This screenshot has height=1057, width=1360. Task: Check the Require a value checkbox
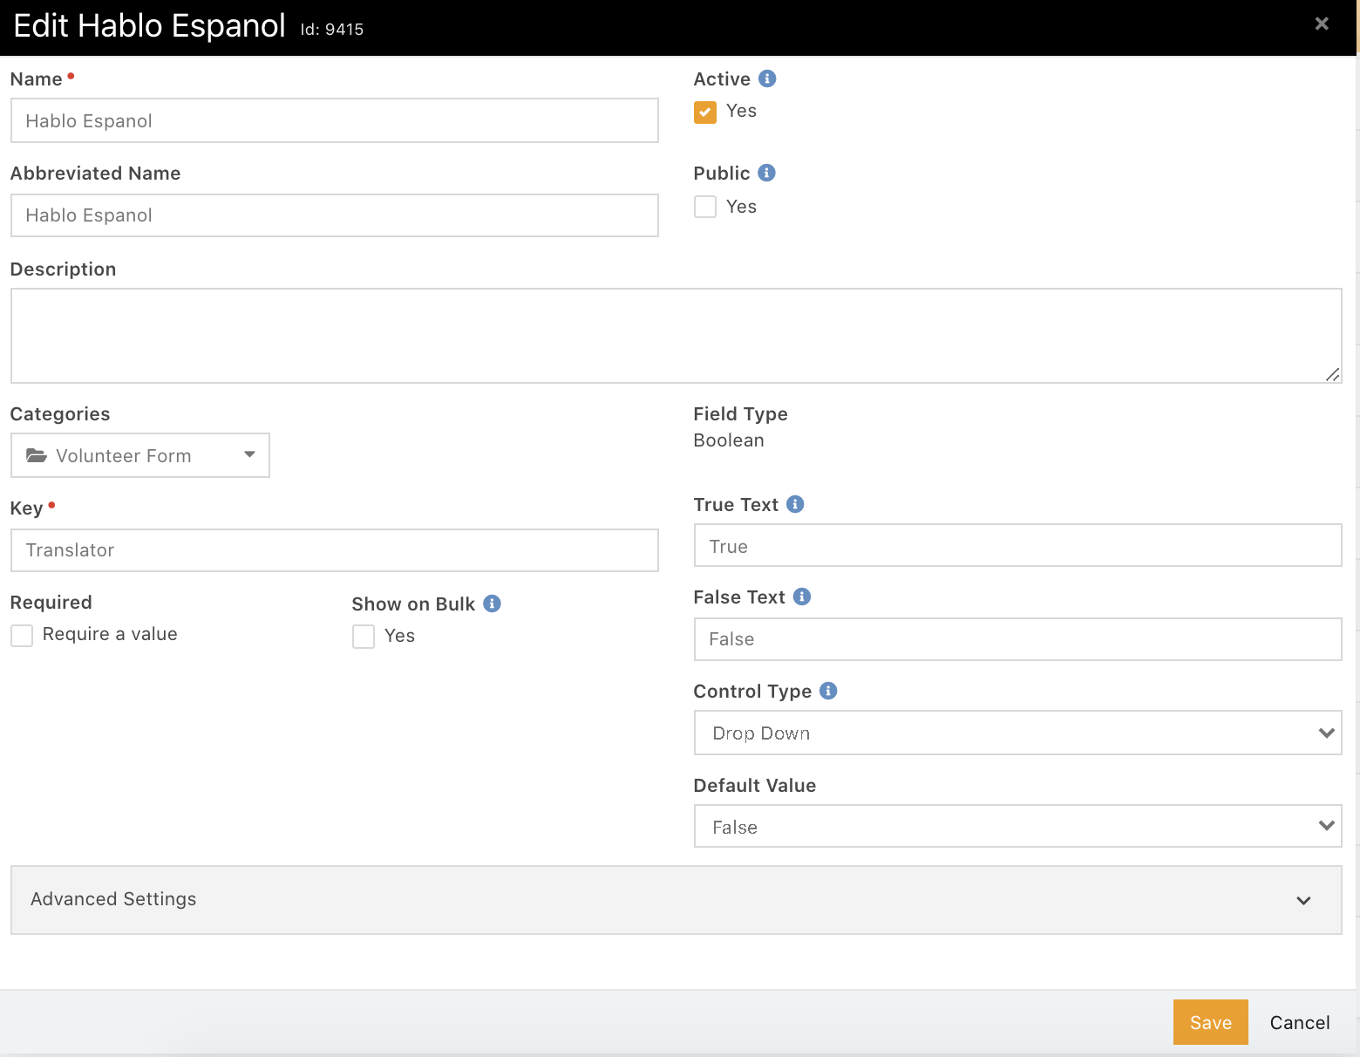coord(22,636)
